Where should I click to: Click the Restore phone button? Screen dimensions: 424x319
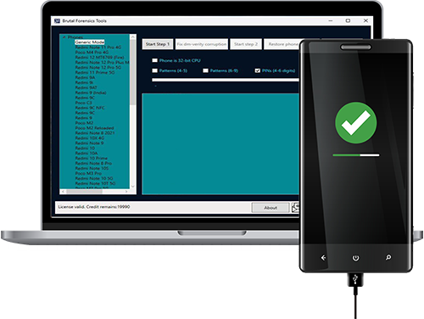click(x=282, y=44)
